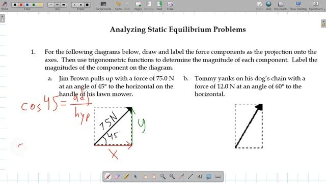Viewport: 326px width, 183px height.
Task: Click the Zoom in magnifier
Action: coord(163,176)
